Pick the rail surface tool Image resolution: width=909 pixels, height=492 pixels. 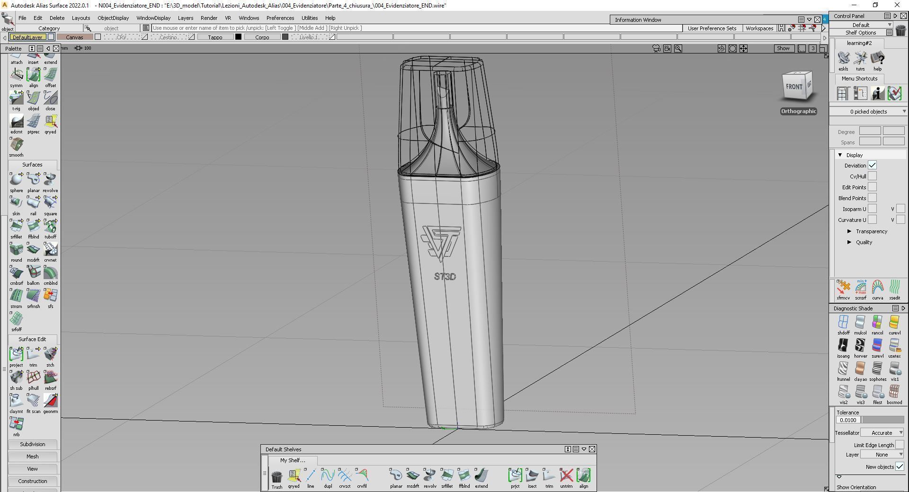tap(33, 202)
